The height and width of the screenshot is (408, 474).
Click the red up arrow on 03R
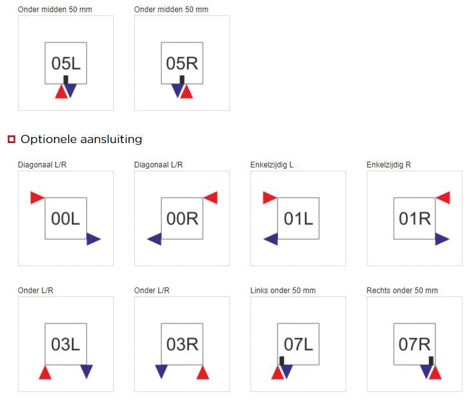(x=202, y=372)
